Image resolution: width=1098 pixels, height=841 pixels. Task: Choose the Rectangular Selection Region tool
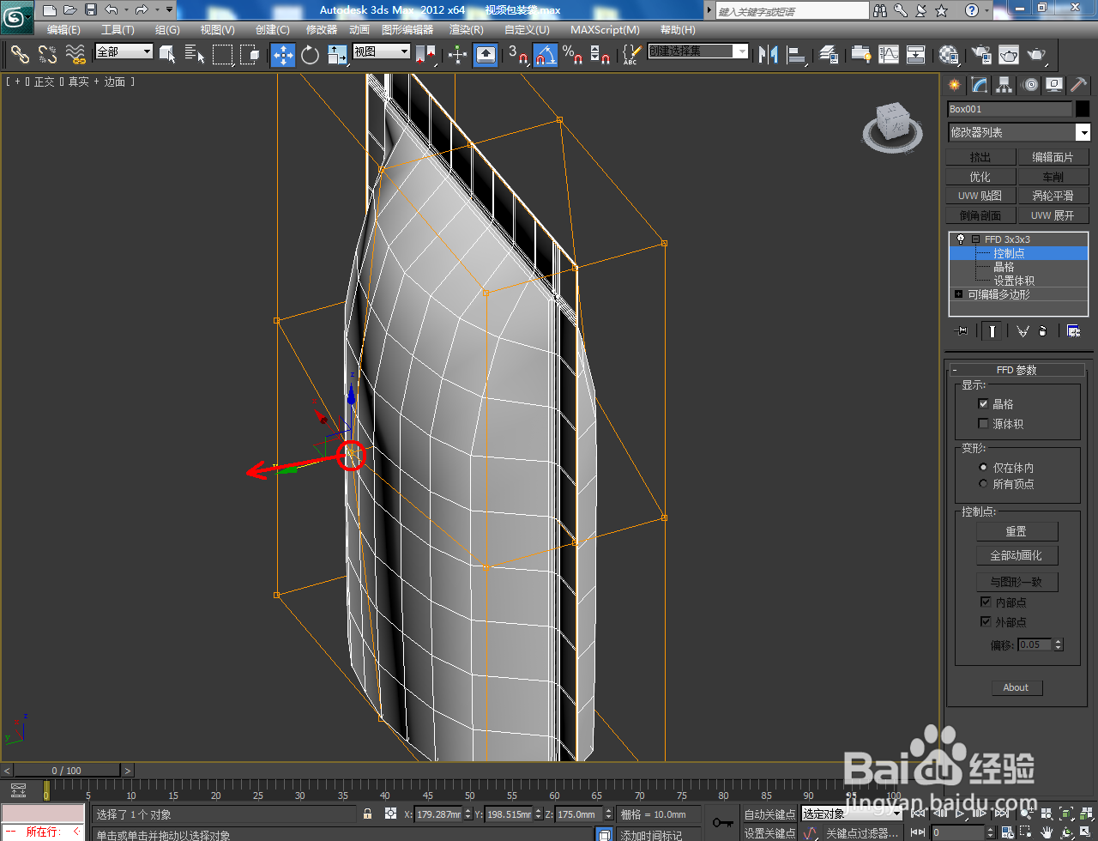(x=223, y=55)
